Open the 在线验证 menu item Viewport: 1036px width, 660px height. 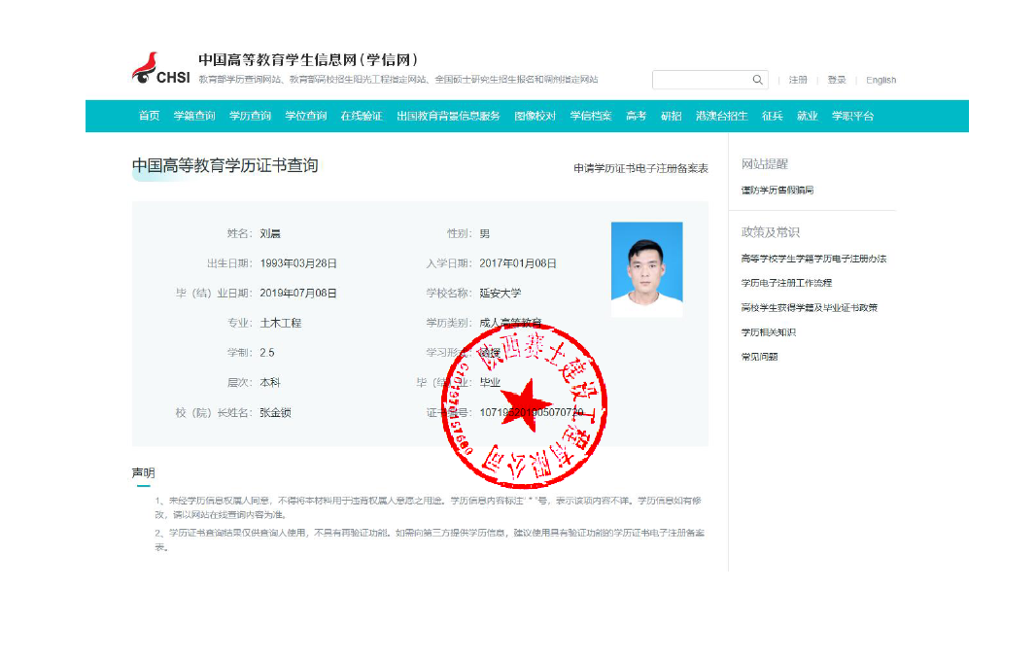coord(361,116)
